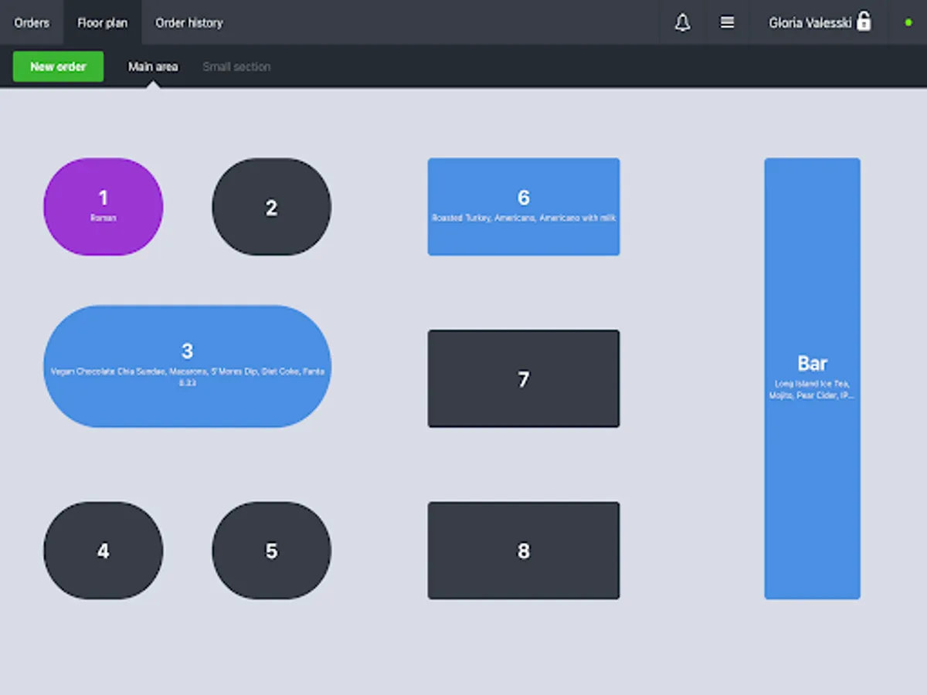
Task: Select the Main area tab
Action: click(153, 66)
